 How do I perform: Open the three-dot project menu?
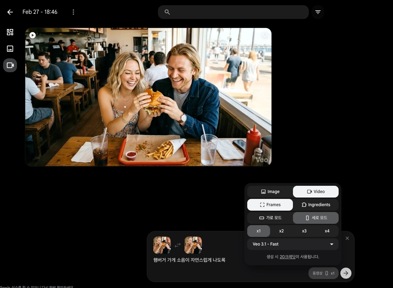point(73,12)
